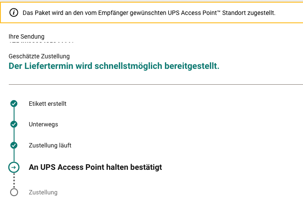
Task: Click the checkmark icon beside Etikett erstellt
Action: click(x=14, y=104)
